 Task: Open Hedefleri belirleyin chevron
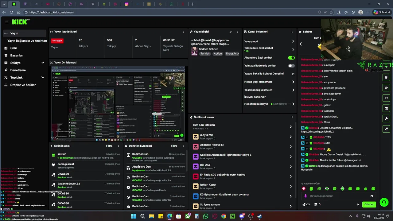point(293,104)
